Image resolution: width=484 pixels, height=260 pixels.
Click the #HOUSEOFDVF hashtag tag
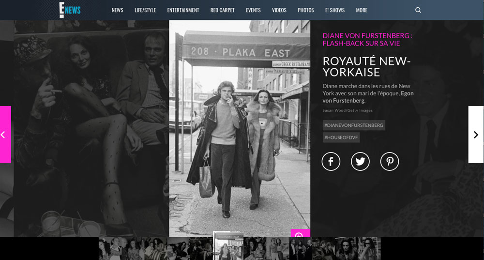coord(341,138)
